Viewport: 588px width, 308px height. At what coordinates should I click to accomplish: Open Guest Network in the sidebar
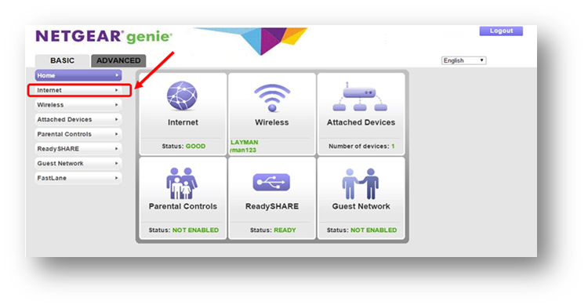pyautogui.click(x=78, y=163)
